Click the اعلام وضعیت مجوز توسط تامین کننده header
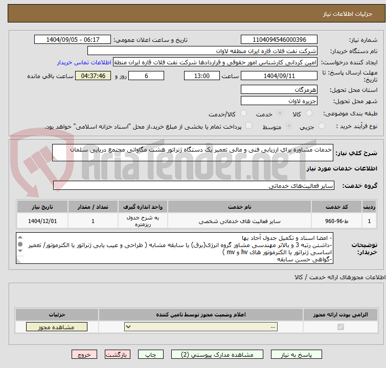The height and width of the screenshot is (368, 386). coord(201,314)
